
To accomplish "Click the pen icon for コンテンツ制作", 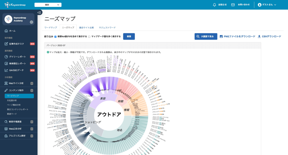I will pos(6,90).
